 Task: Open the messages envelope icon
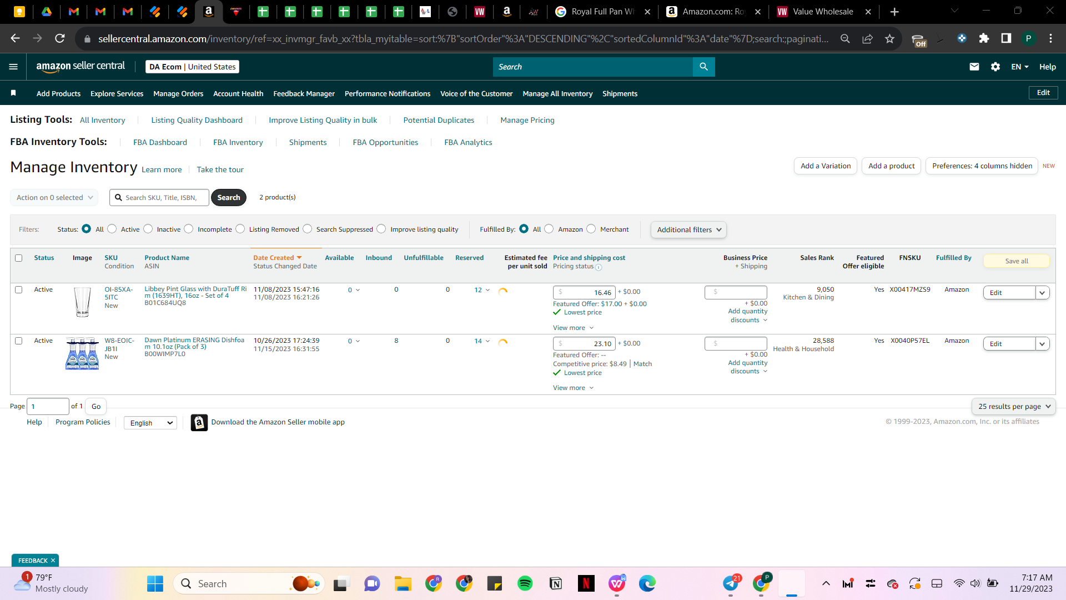974,67
